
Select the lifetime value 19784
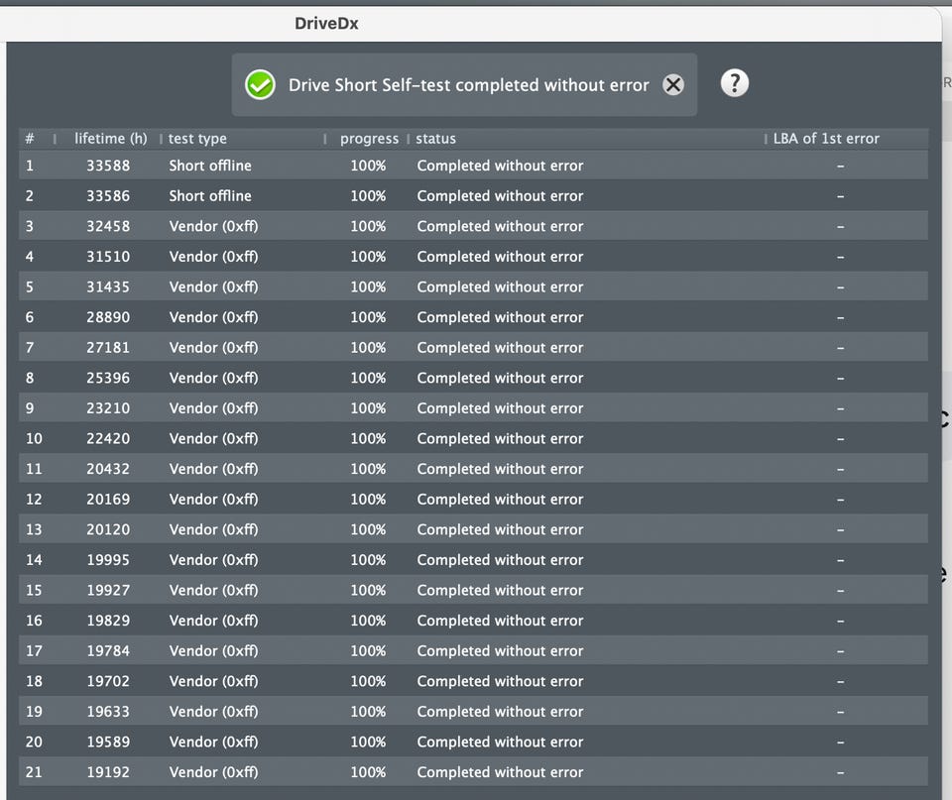point(108,651)
